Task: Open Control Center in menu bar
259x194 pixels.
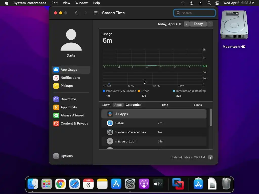Action: pos(217,3)
